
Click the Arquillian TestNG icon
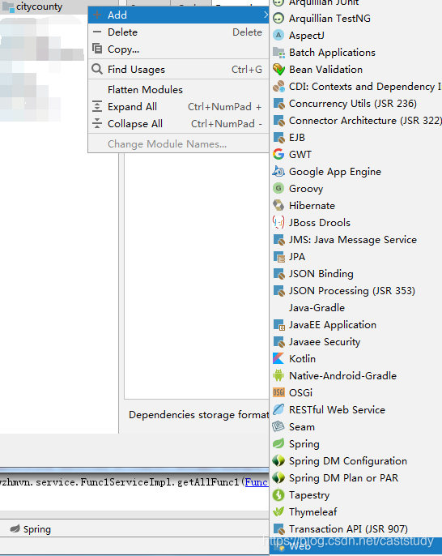(x=278, y=18)
